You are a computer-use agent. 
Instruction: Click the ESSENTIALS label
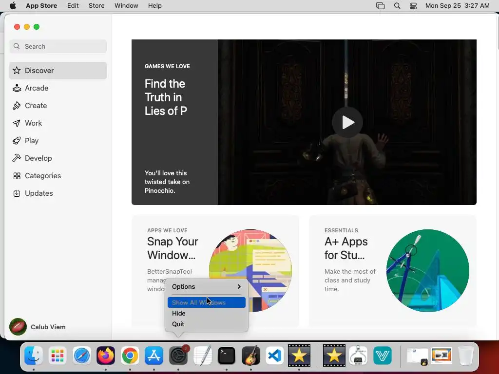[x=341, y=230]
